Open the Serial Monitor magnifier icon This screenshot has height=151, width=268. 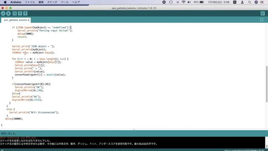click(263, 13)
